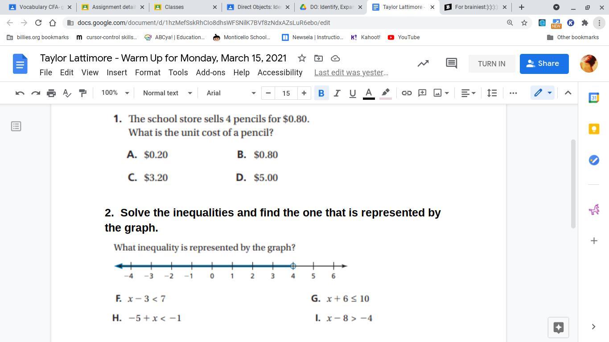609x342 pixels.
Task: Hide the menus with the up chevron
Action: tap(568, 93)
